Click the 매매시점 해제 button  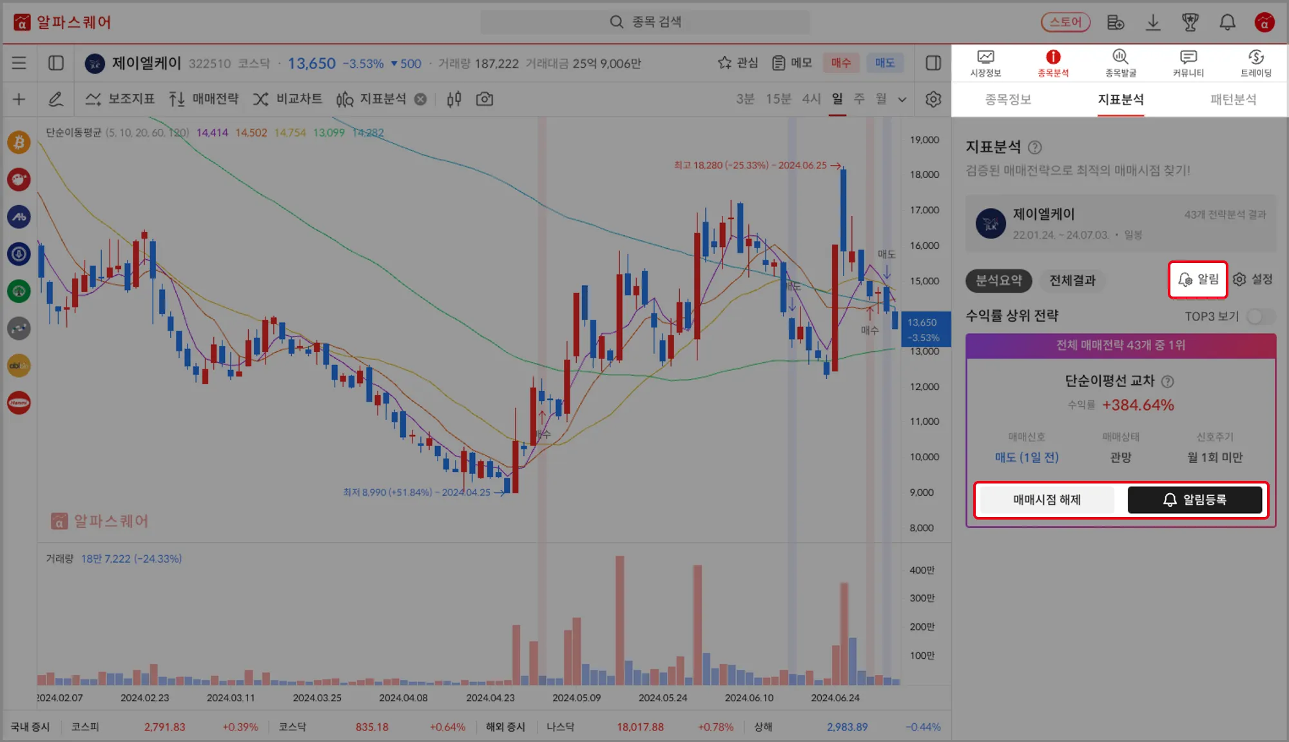1047,500
